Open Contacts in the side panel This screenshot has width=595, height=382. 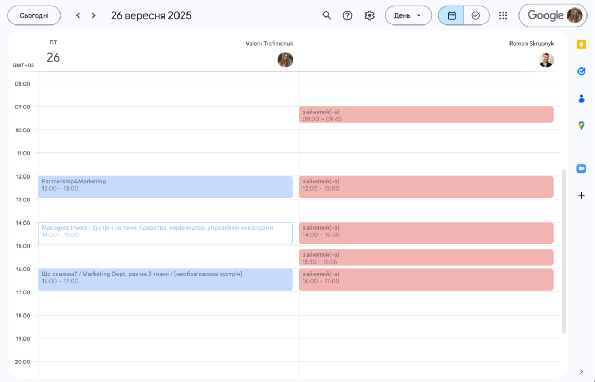click(581, 98)
